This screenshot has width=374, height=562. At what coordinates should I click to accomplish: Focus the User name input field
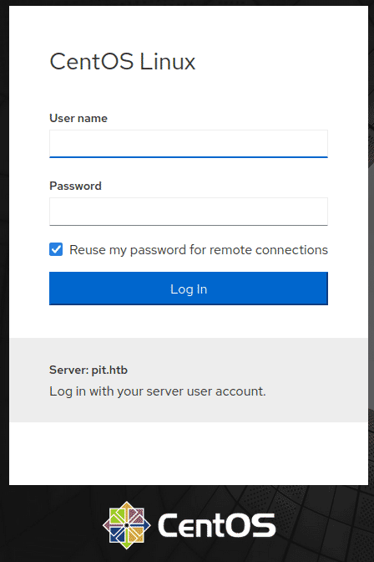pos(189,144)
